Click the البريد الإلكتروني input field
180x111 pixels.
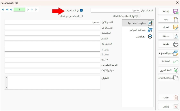tap(52, 66)
